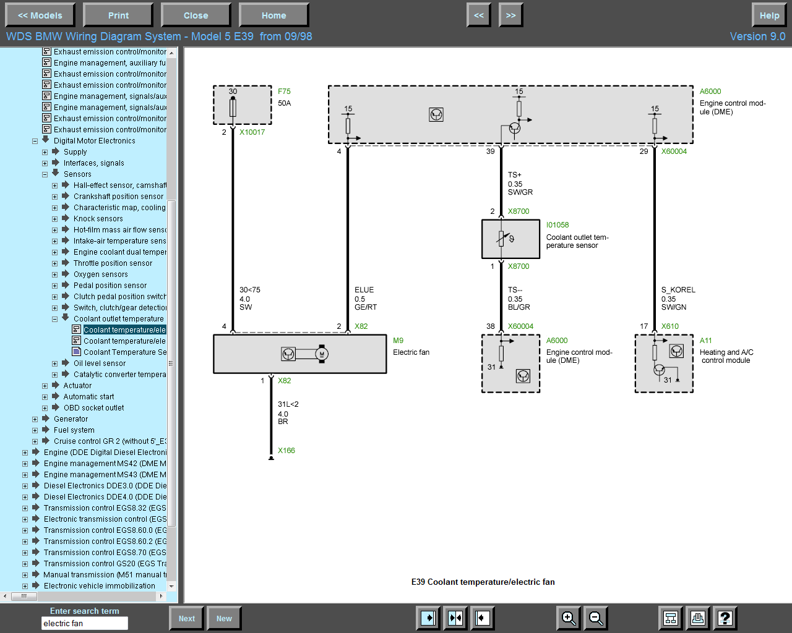Open Help from the top bar

[x=770, y=15]
